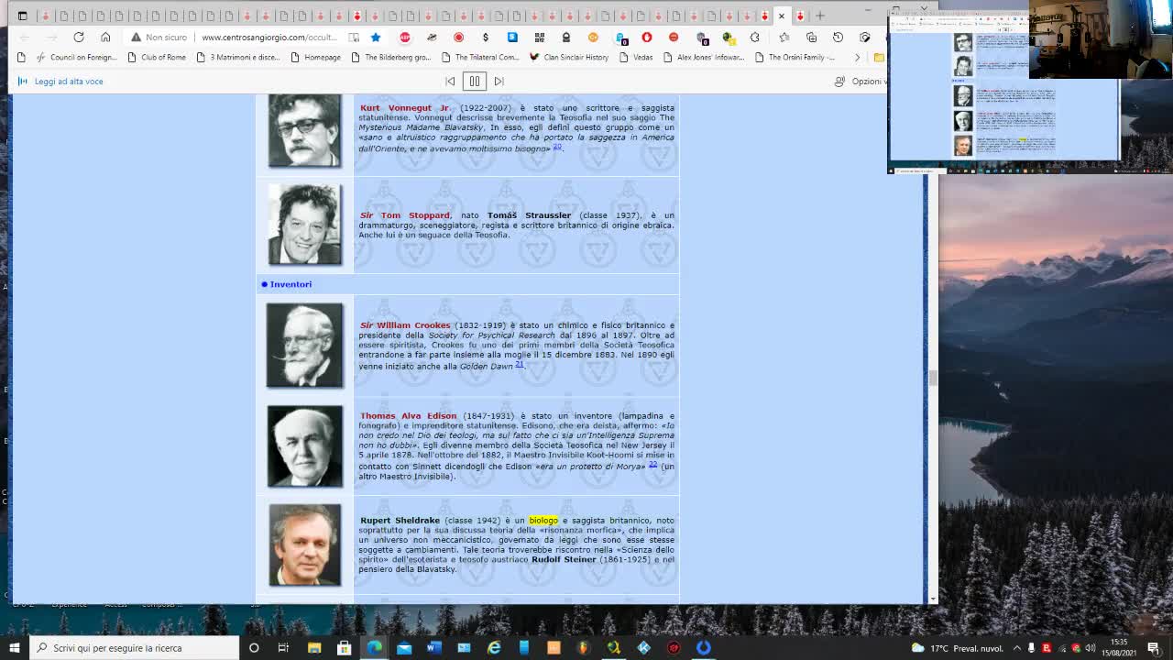This screenshot has width=1173, height=660.
Task: Open footnote 20 after Vonnegut text
Action: pos(556,147)
